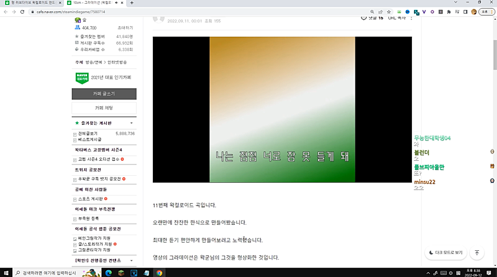The width and height of the screenshot is (497, 277).
Task: Click the scroll-to-top arrow button
Action: pos(476,253)
